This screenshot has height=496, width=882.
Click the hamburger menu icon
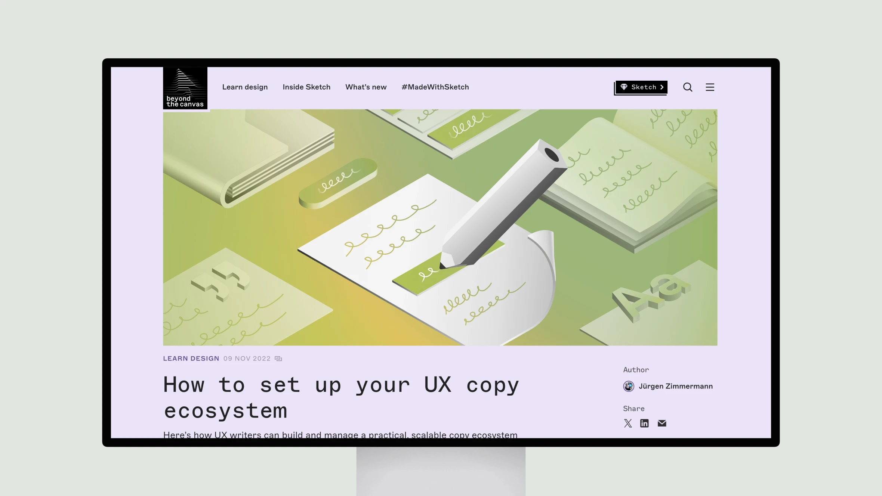pyautogui.click(x=710, y=87)
